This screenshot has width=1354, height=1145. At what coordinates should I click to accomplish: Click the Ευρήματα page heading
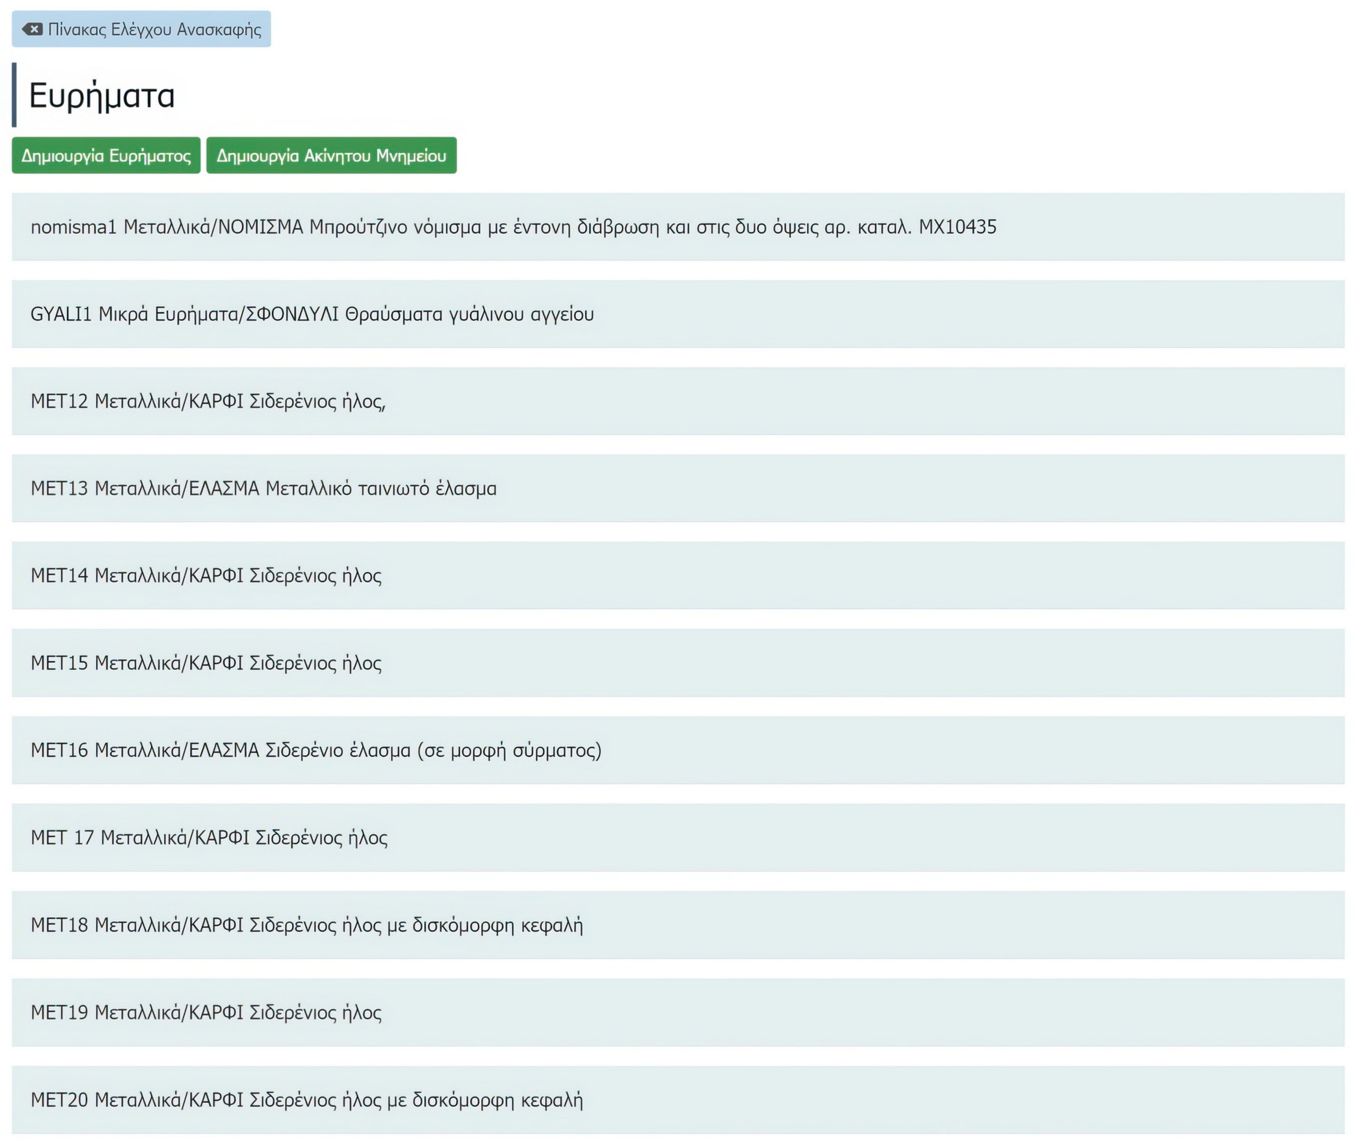coord(102,96)
